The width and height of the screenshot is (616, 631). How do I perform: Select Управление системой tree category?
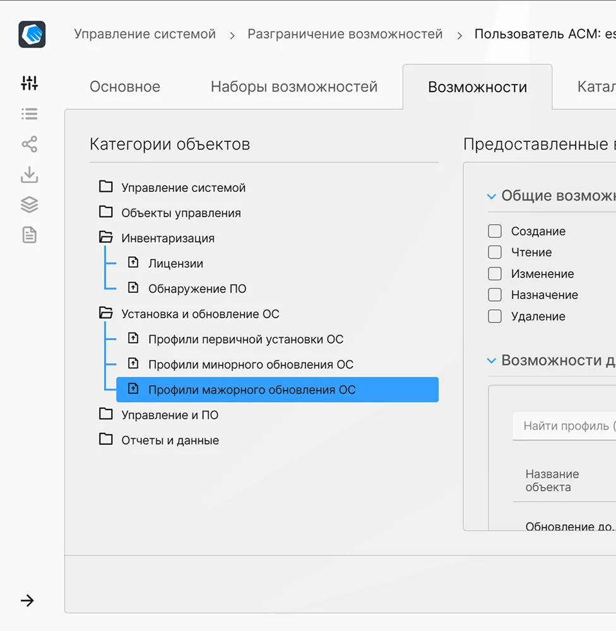184,187
